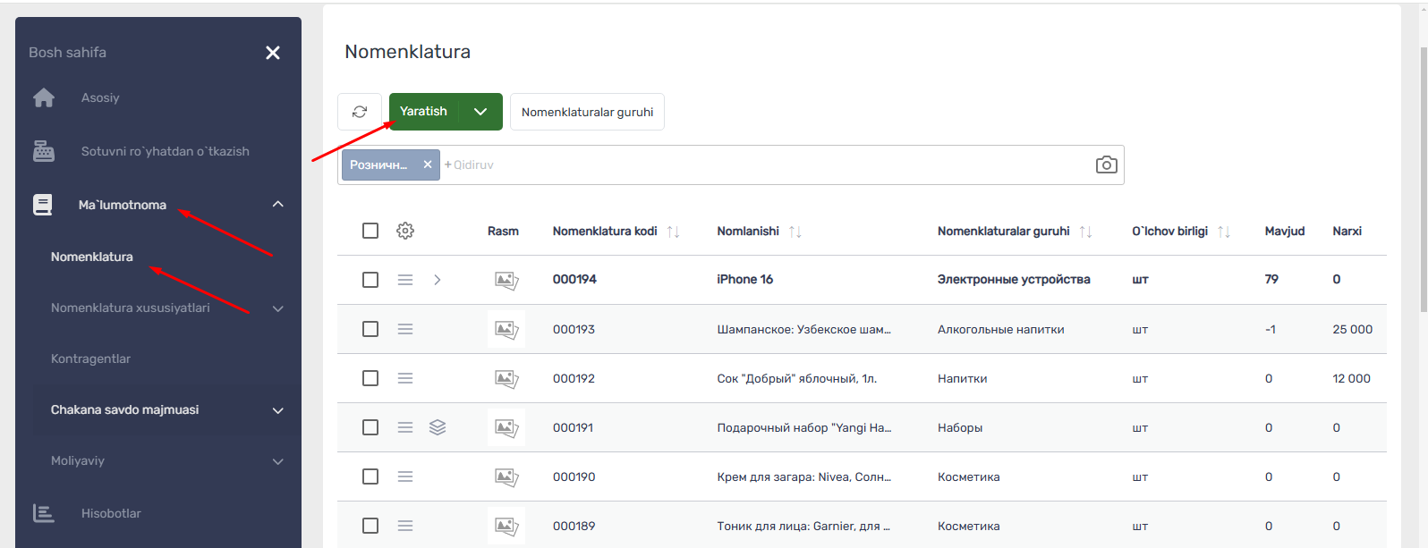Expand Nomenklatura xususiyatlari chevron
This screenshot has width=1428, height=548.
coord(278,308)
